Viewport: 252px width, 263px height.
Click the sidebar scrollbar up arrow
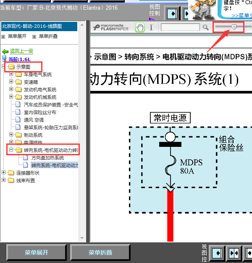click(82, 25)
